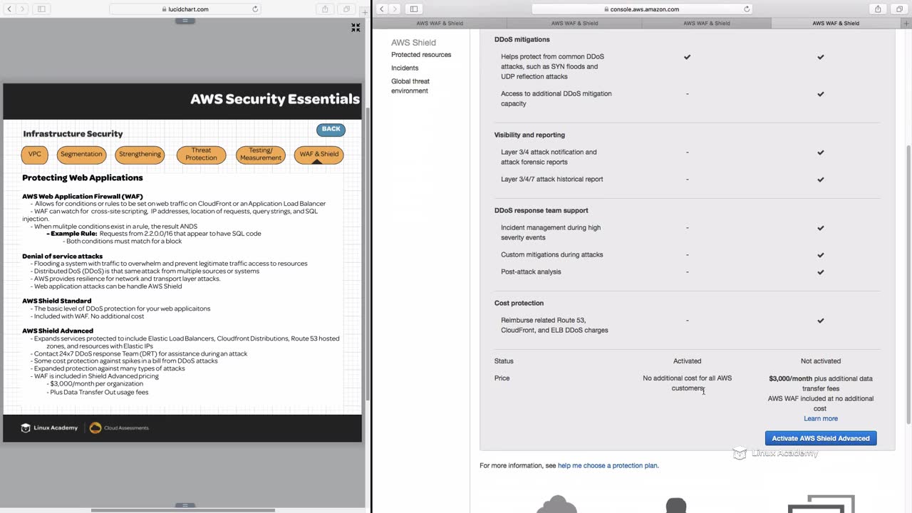912x513 pixels.
Task: Click the AWS Web Application Firewall (WAF) heading
Action: (83, 197)
